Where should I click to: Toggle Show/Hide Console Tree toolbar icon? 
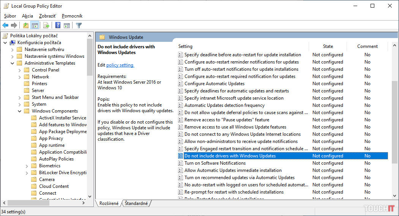[35, 25]
